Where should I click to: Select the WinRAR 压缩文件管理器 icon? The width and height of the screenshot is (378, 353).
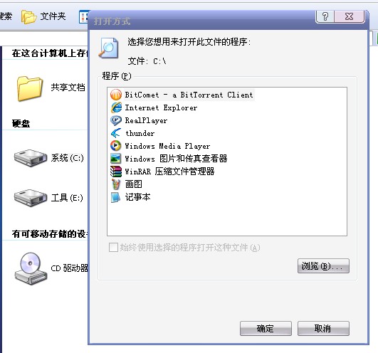[x=116, y=172]
